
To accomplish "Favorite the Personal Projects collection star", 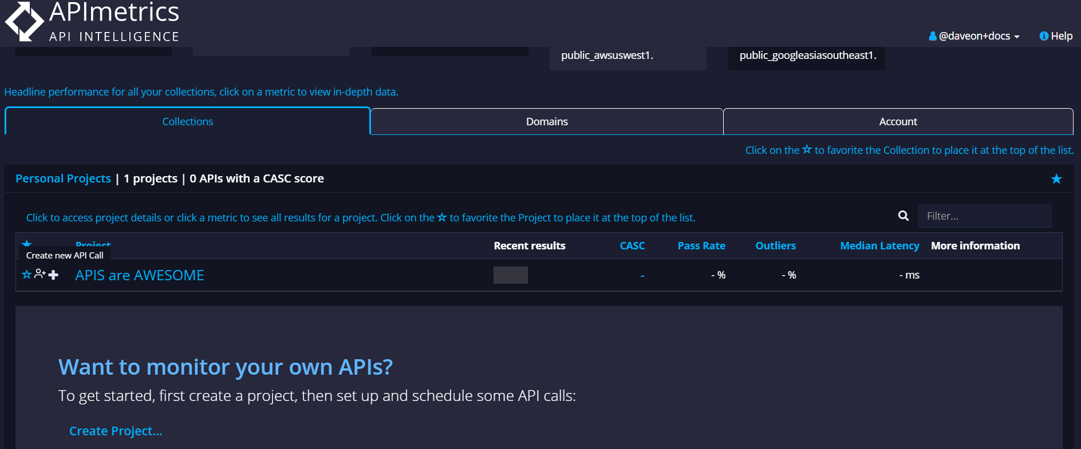I will tap(1056, 179).
